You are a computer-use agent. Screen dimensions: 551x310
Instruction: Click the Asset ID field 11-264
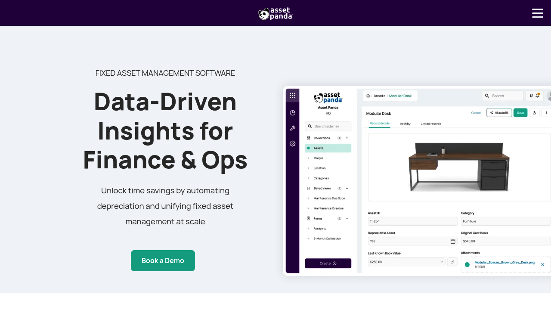412,221
